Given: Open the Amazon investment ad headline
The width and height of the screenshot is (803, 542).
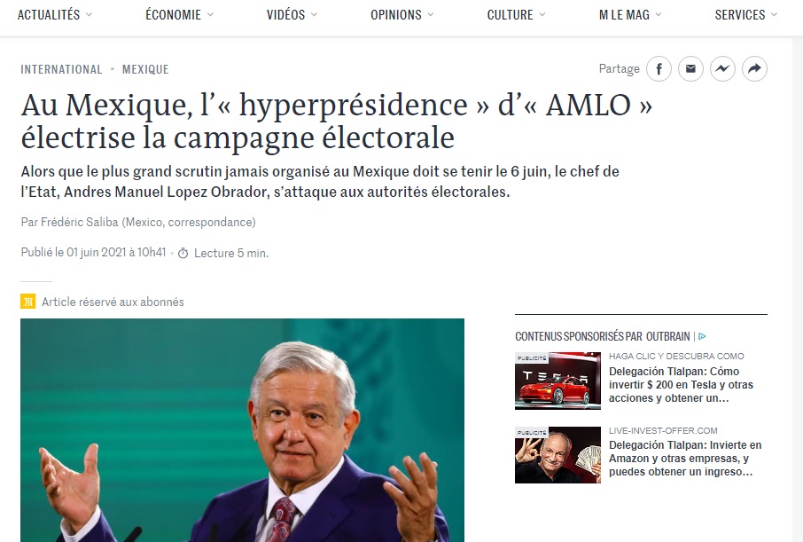Looking at the screenshot, I should [x=685, y=459].
